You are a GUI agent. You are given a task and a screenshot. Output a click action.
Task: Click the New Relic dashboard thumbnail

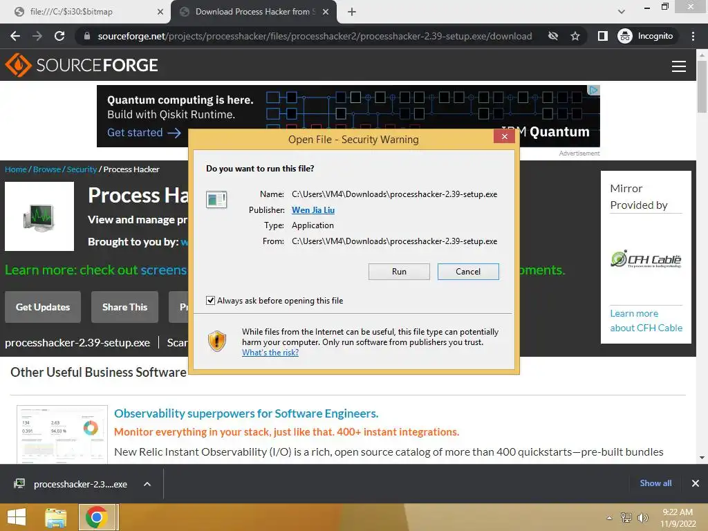(62, 434)
